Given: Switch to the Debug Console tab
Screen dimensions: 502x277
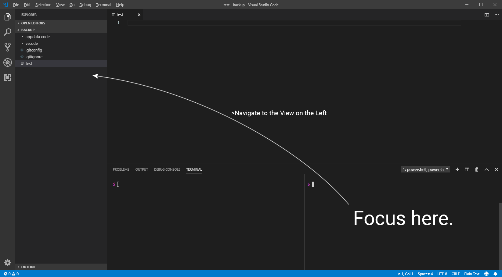Looking at the screenshot, I should tap(167, 169).
